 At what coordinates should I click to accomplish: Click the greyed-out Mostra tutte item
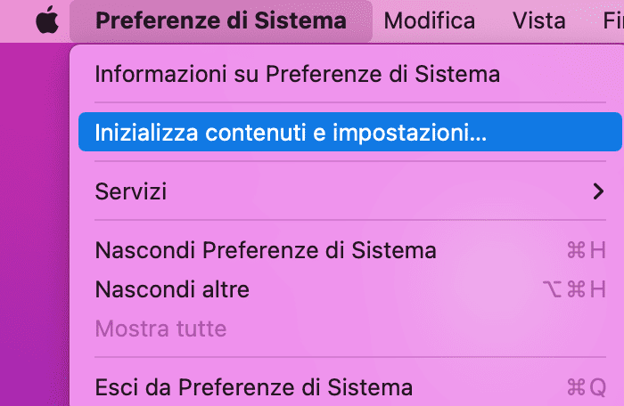160,329
